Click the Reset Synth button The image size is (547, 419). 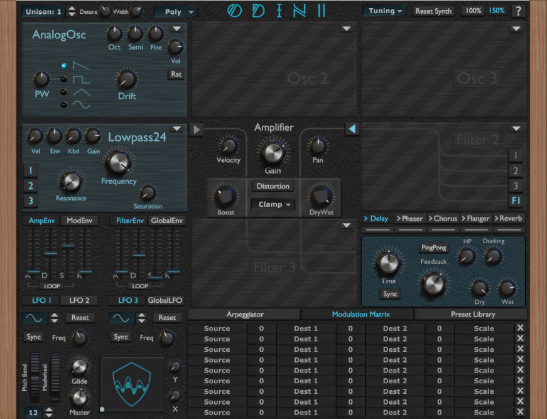[433, 11]
